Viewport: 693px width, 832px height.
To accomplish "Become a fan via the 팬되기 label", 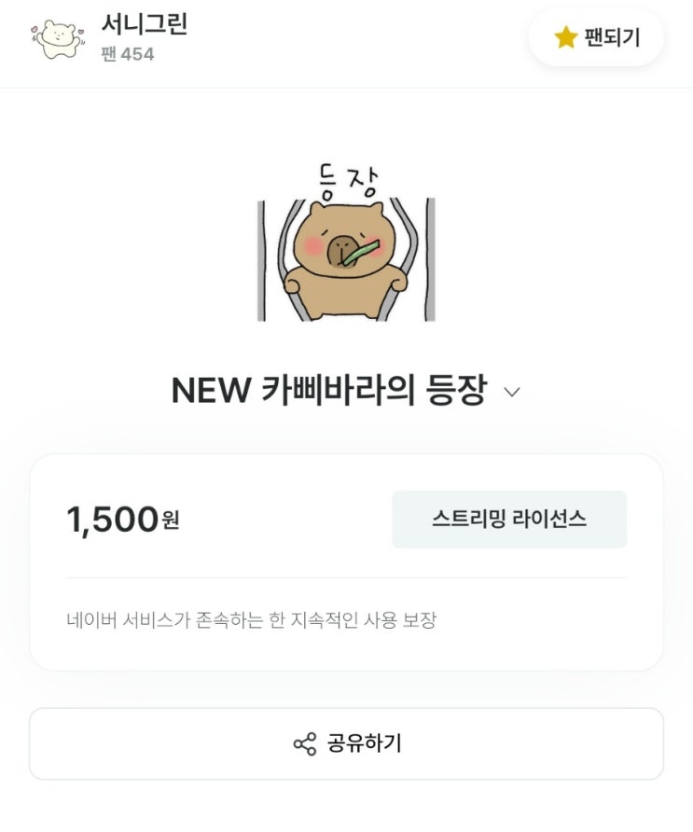I will (613, 37).
